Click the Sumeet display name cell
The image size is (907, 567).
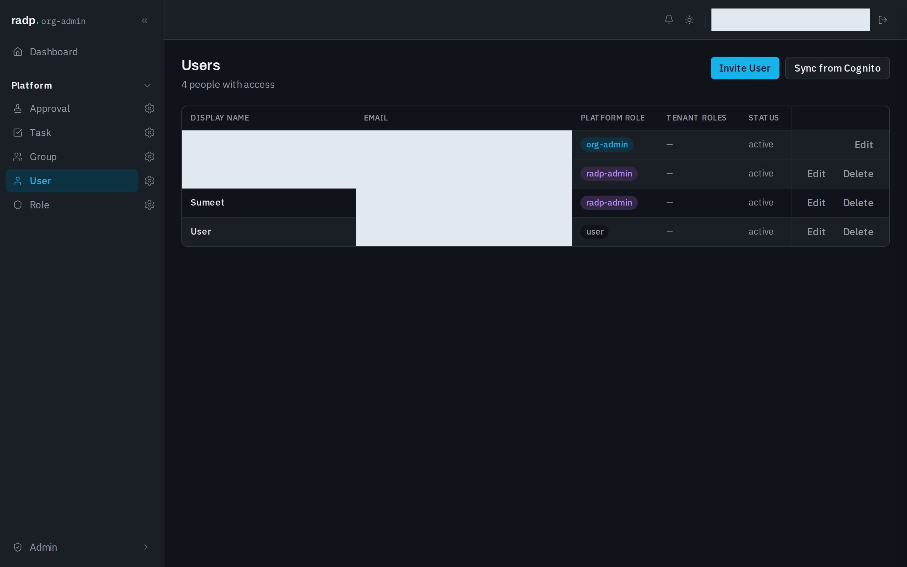(269, 202)
